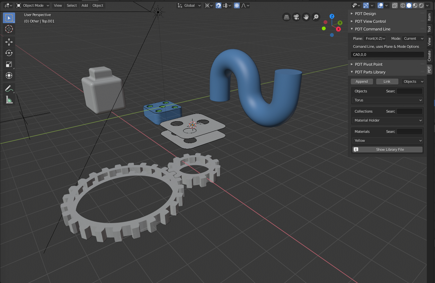Toggle X-ray display mode
The height and width of the screenshot is (283, 435).
pyautogui.click(x=395, y=5)
